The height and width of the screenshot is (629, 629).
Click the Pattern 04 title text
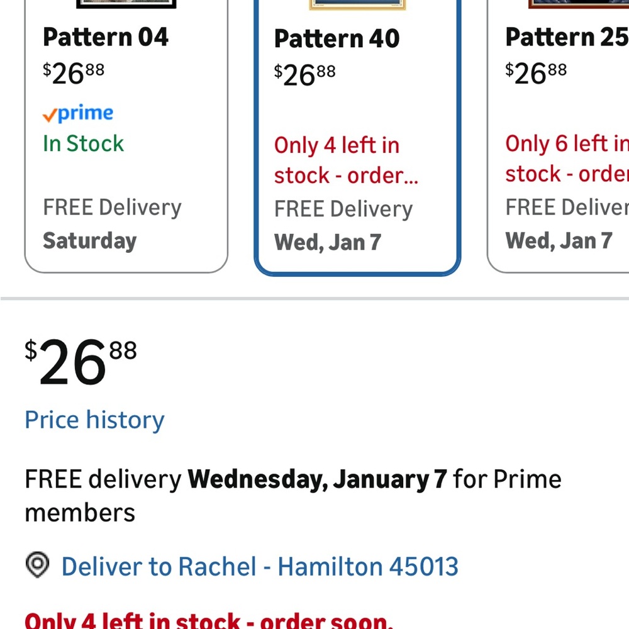(106, 37)
